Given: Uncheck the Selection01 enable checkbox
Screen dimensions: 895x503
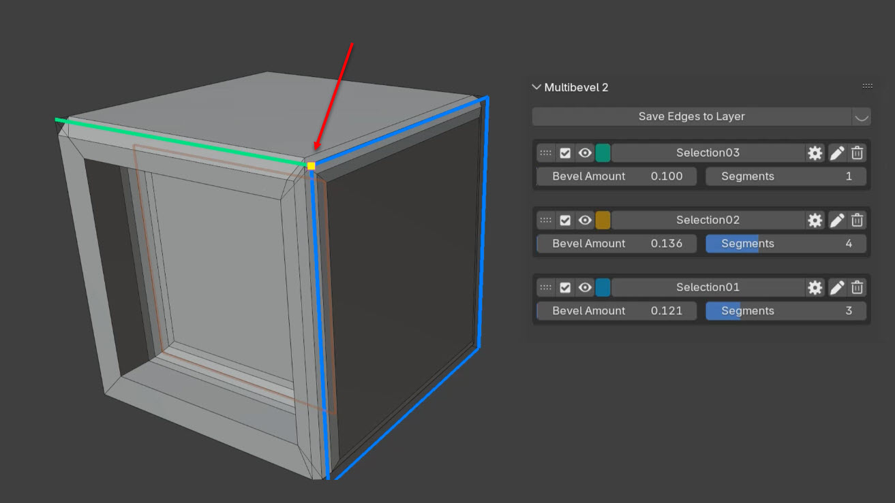Looking at the screenshot, I should 565,288.
